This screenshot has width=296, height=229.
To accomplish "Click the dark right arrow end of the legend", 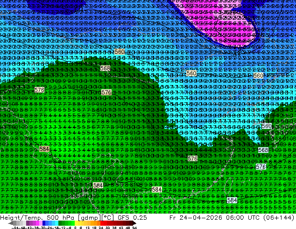I will pos(134,223).
